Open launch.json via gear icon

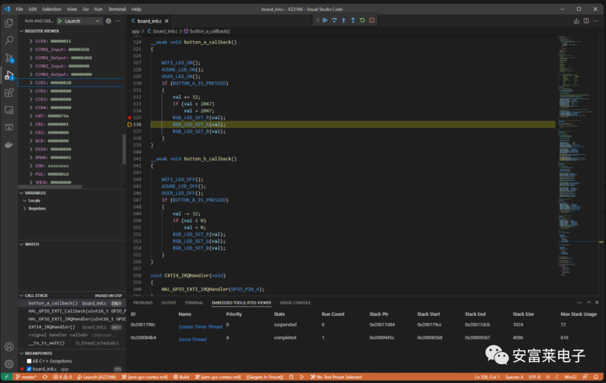109,21
